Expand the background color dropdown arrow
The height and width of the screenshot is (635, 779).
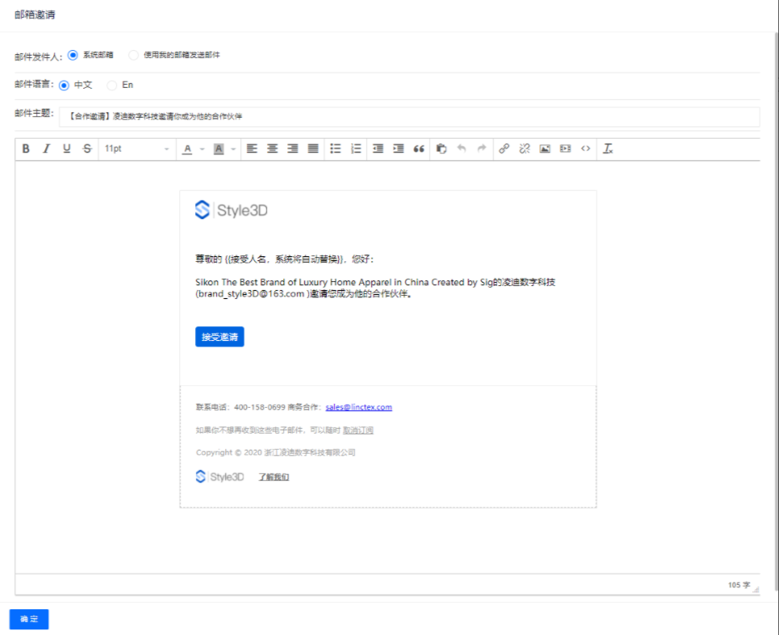tap(233, 149)
